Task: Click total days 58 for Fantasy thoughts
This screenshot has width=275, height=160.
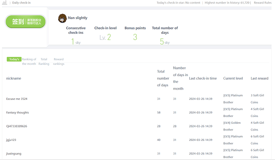Action: coord(159,112)
